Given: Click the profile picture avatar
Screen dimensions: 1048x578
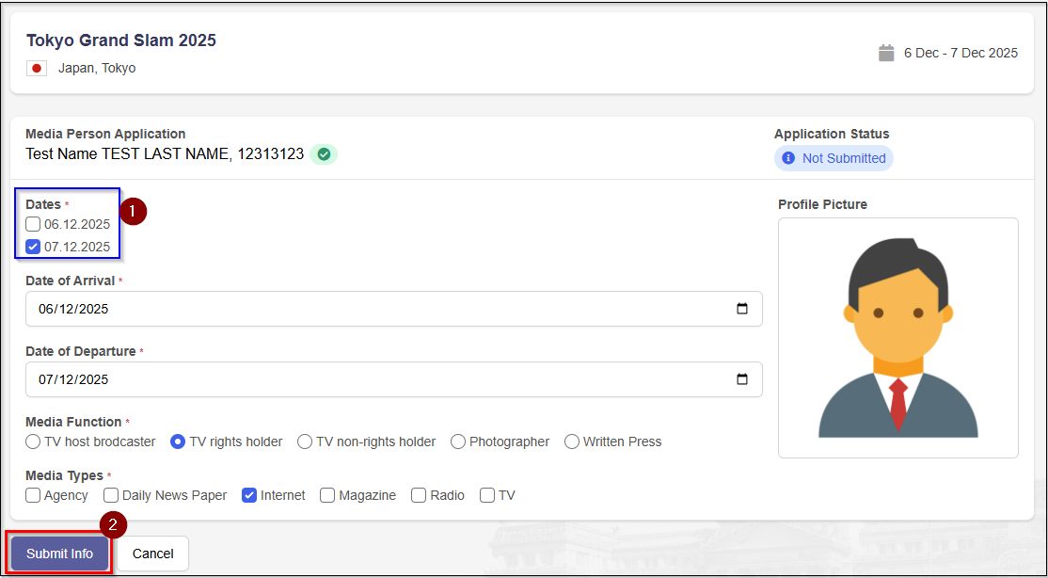Looking at the screenshot, I should point(897,337).
